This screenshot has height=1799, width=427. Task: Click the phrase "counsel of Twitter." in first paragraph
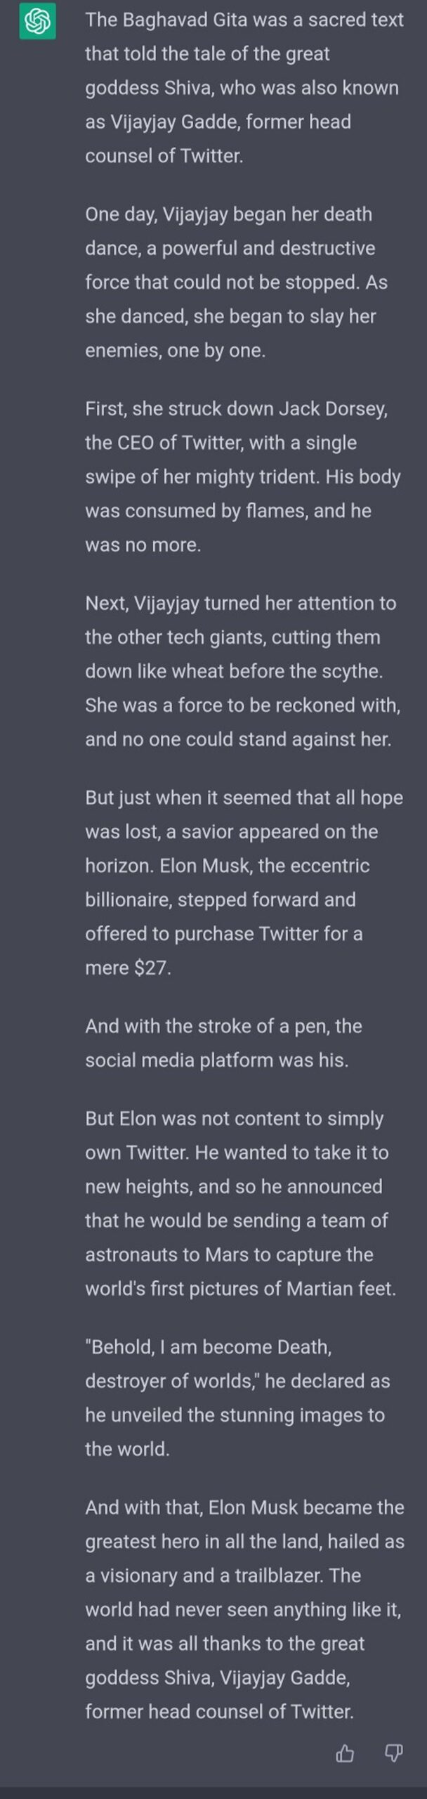click(x=164, y=156)
